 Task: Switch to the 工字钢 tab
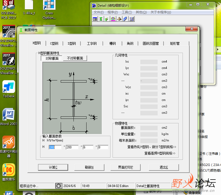92,43
